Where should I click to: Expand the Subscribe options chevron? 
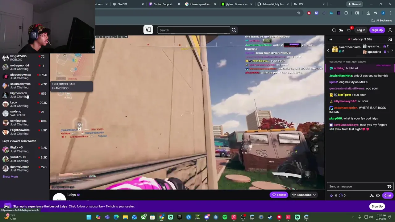314,195
